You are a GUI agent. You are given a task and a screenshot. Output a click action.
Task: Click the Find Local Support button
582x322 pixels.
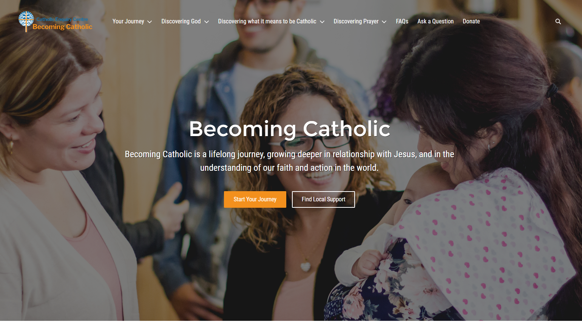(x=323, y=199)
